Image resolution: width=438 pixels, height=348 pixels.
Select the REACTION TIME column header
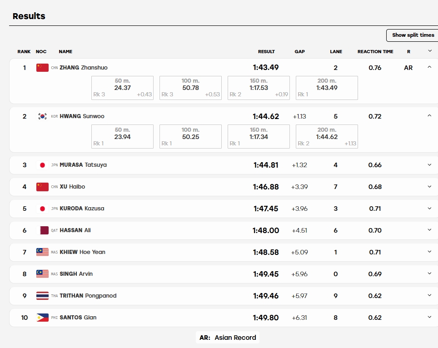(x=375, y=52)
